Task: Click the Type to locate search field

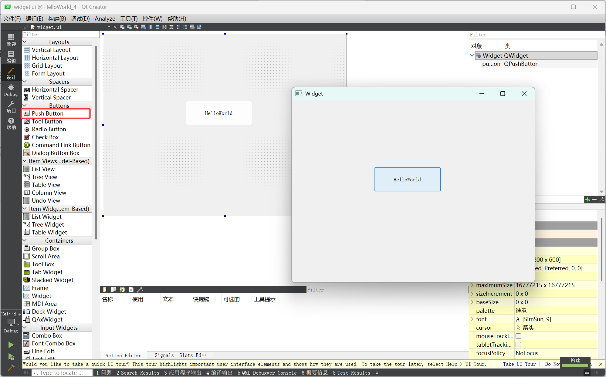Action: click(62, 373)
